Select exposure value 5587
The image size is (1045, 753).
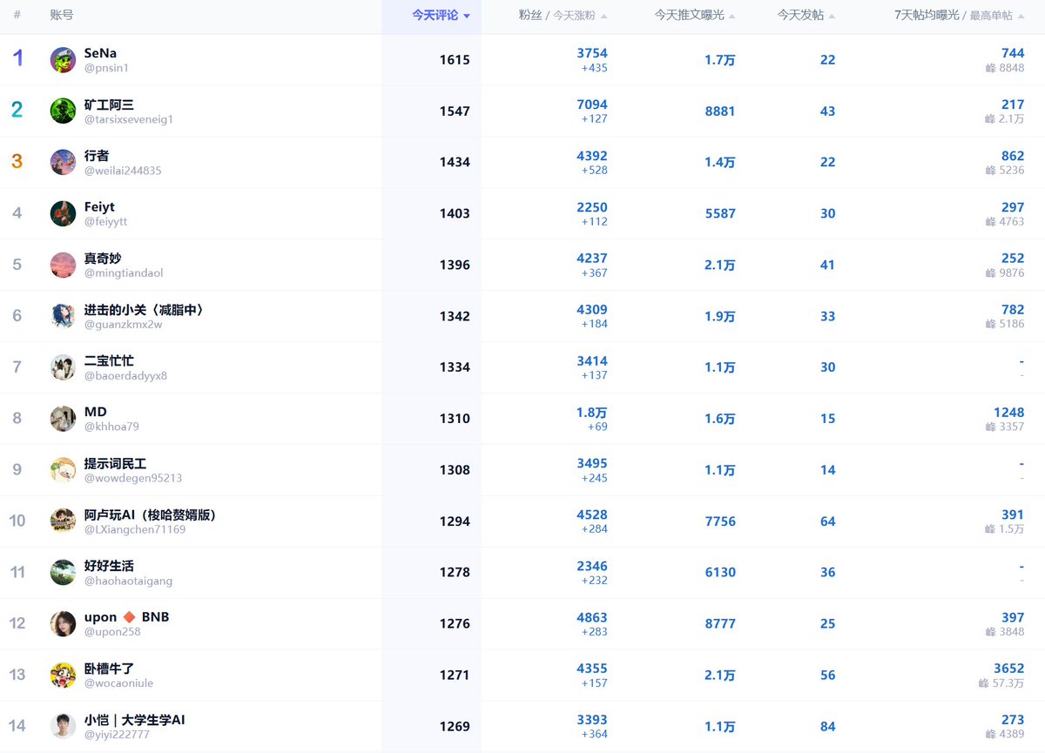720,213
